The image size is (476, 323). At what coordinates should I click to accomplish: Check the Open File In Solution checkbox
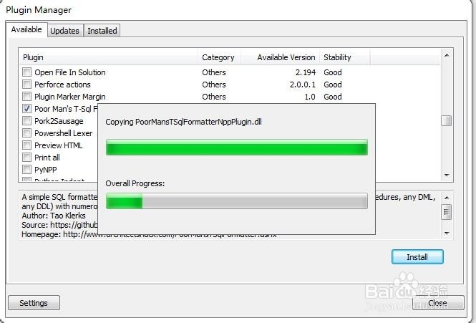[26, 72]
